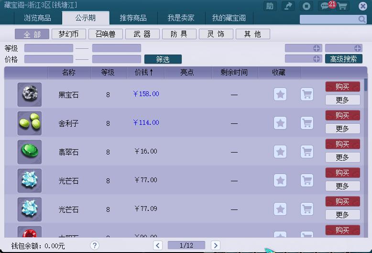Click page indicator 1/12 field
The height and width of the screenshot is (253, 372).
(186, 245)
